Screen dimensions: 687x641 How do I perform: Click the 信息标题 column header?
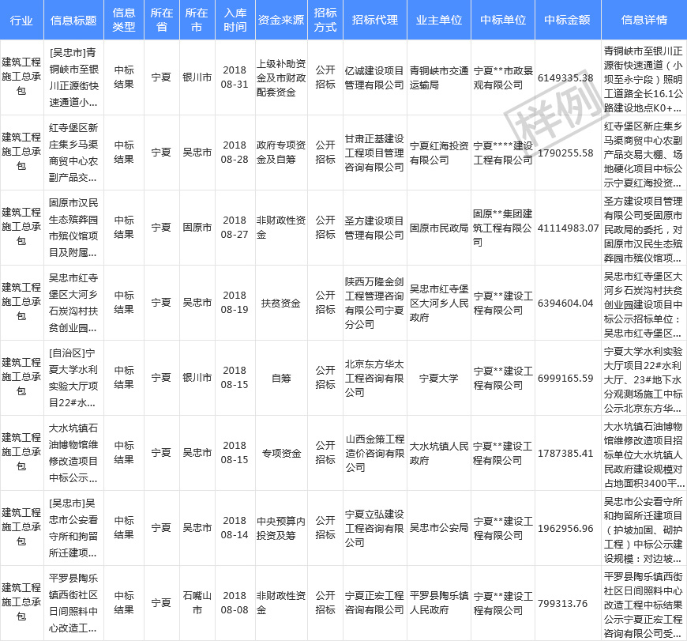[73, 21]
